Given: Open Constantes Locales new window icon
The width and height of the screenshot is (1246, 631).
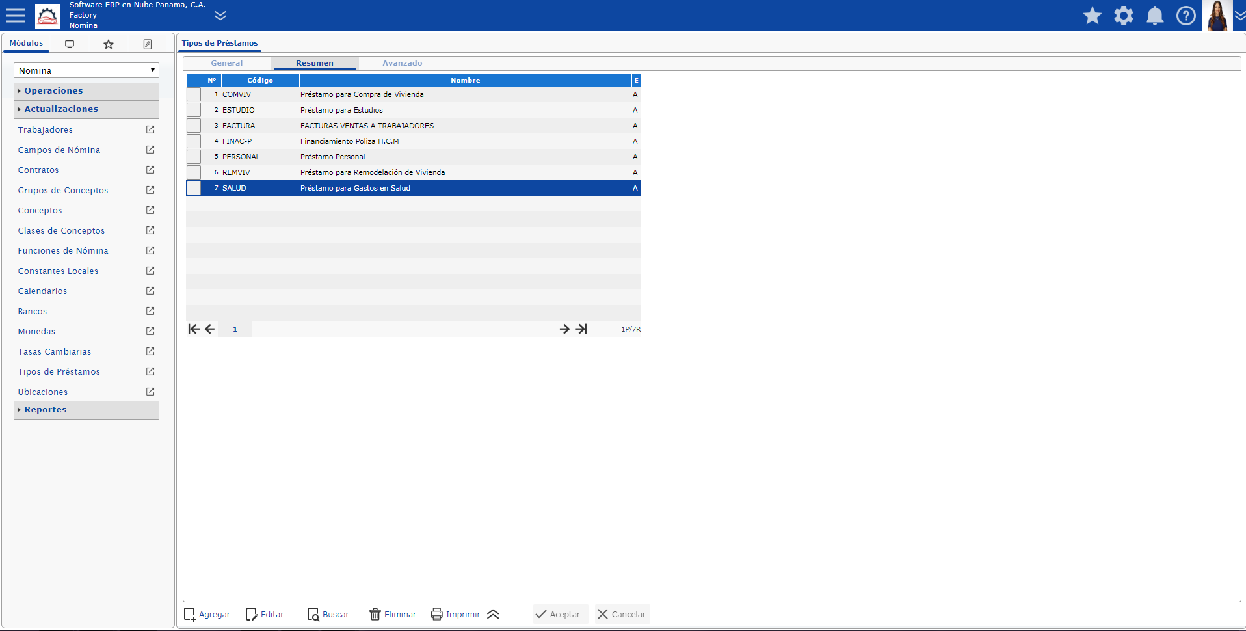Looking at the screenshot, I should click(150, 271).
